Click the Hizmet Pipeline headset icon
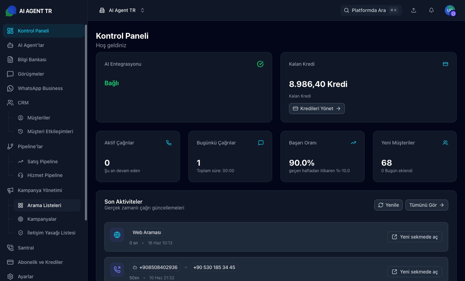Image resolution: width=465 pixels, height=281 pixels. click(x=21, y=175)
